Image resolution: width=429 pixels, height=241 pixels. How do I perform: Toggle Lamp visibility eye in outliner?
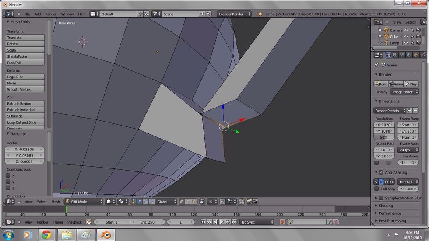pyautogui.click(x=406, y=42)
